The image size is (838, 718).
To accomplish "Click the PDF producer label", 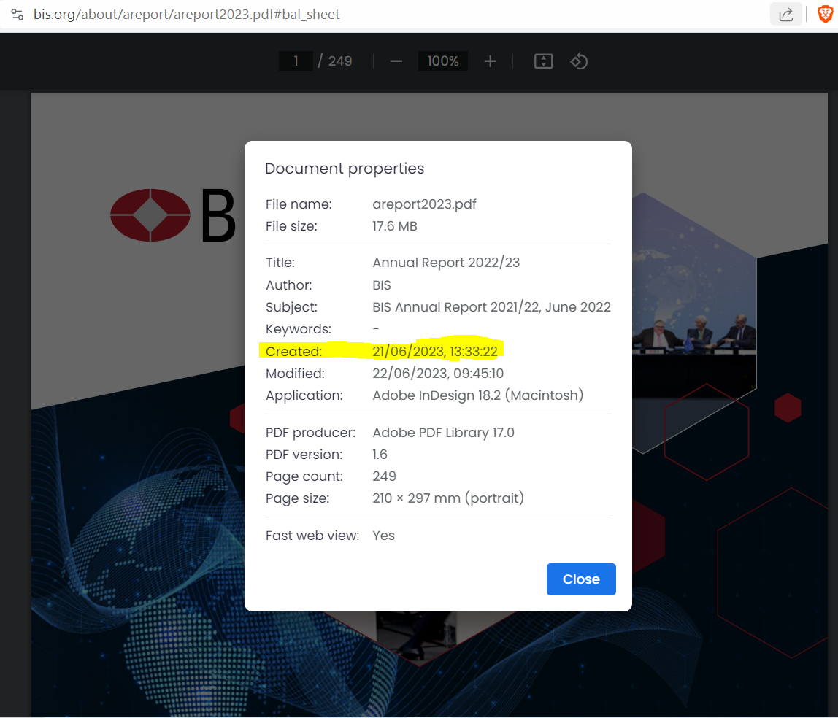I will [x=310, y=433].
